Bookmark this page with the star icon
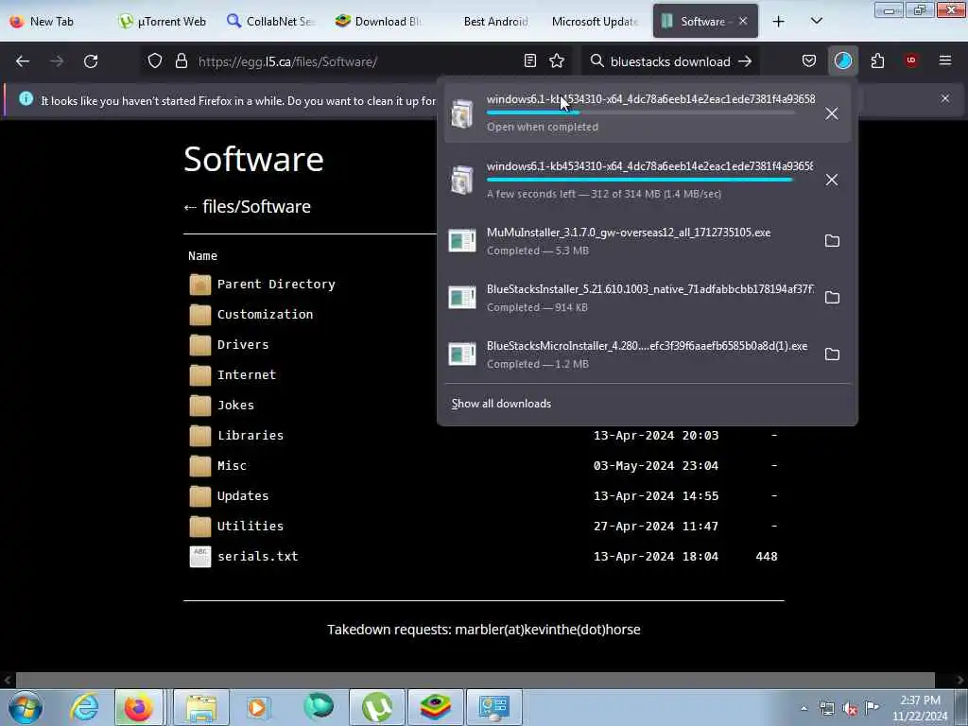Image resolution: width=968 pixels, height=726 pixels. pos(557,61)
